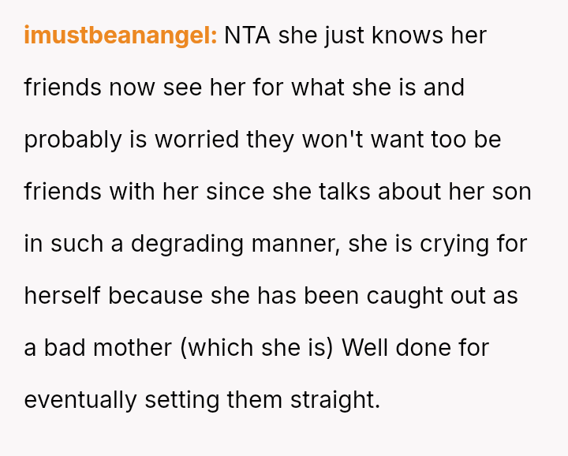This screenshot has height=456, width=568.
Task: Click the phrase "she just knows her"
Action: [383, 36]
